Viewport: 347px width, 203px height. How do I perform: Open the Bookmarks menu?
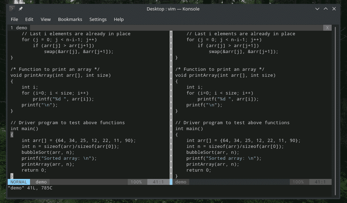coord(70,20)
